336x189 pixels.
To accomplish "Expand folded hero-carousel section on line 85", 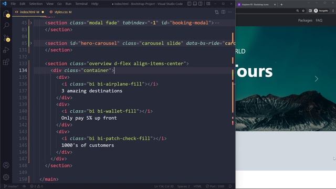I will coord(31,43).
